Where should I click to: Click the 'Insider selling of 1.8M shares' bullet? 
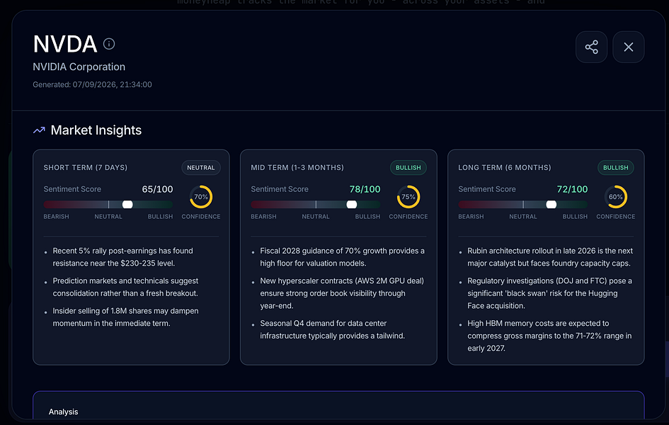(125, 317)
